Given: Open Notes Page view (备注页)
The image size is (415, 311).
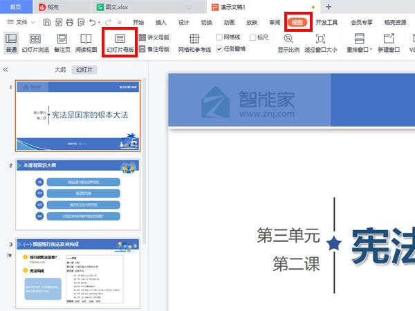Looking at the screenshot, I should [62, 43].
